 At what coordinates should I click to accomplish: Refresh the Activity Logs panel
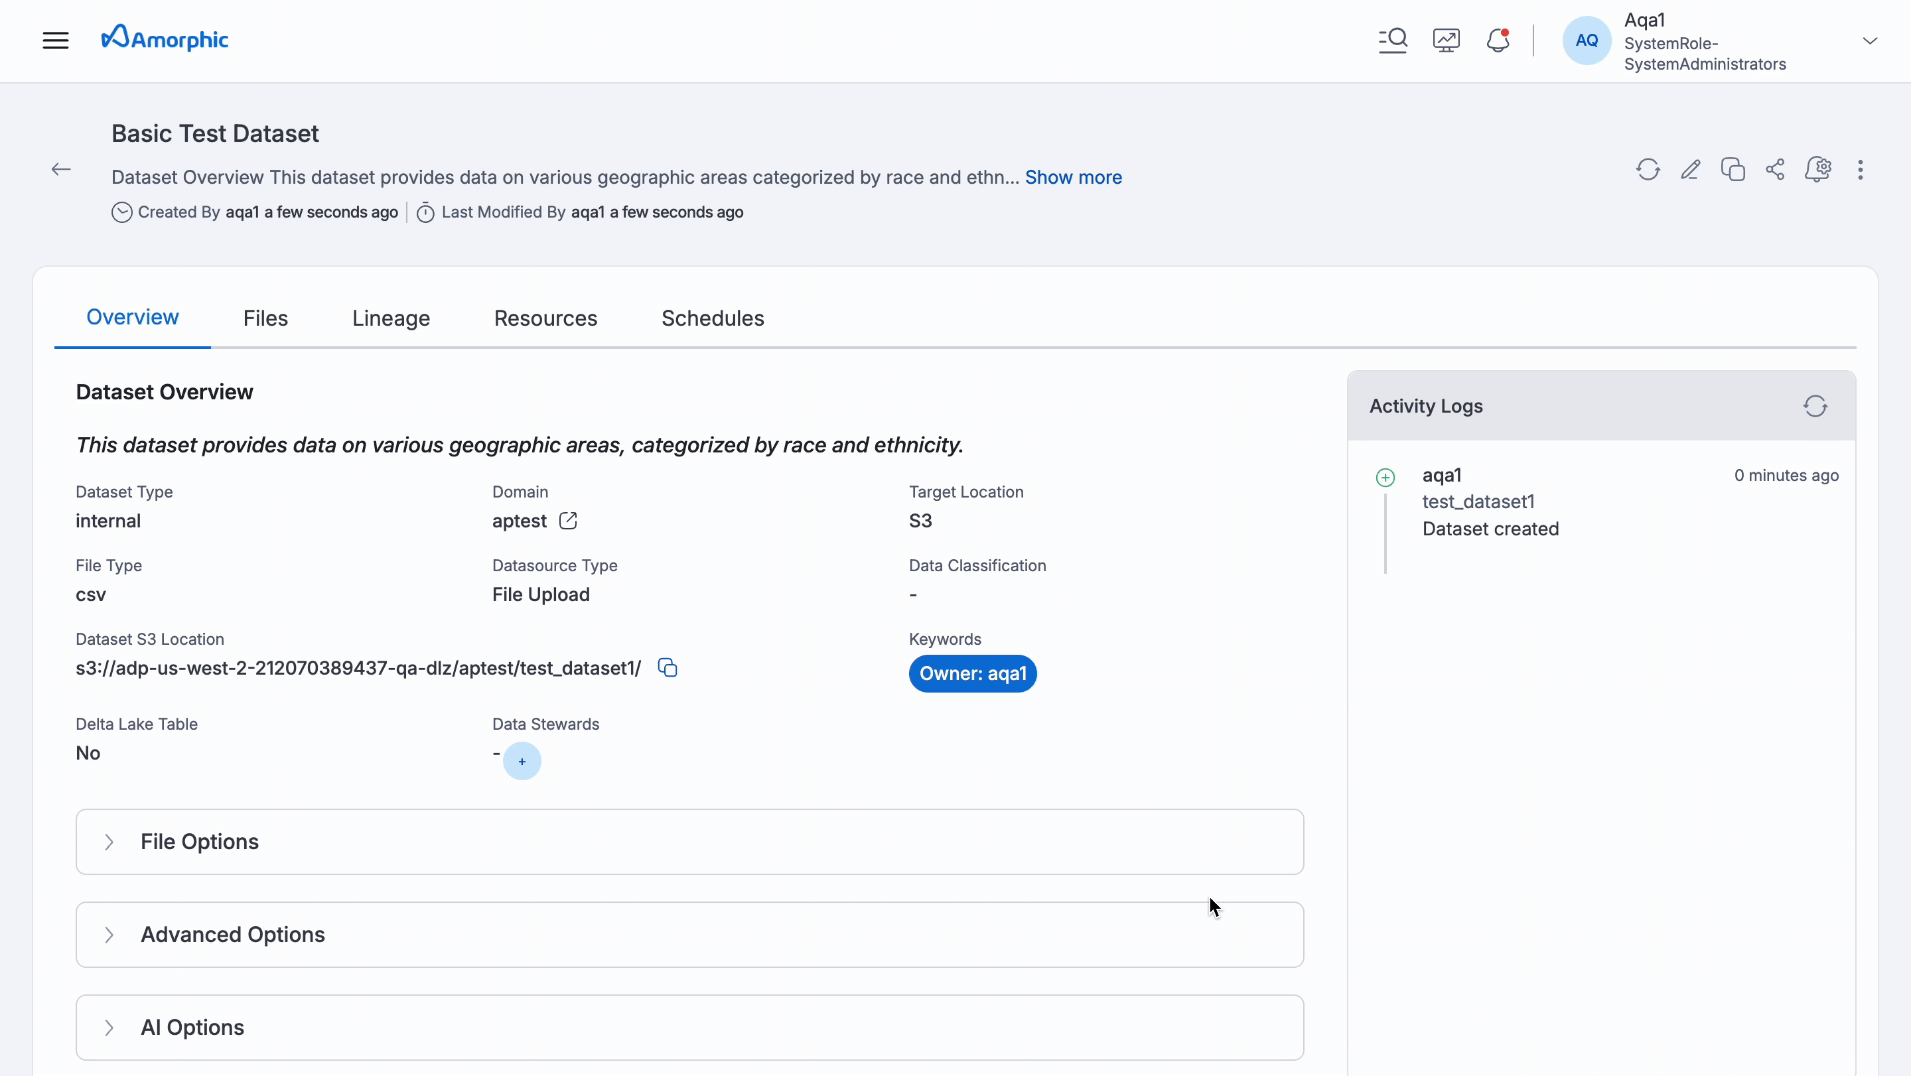pos(1815,407)
